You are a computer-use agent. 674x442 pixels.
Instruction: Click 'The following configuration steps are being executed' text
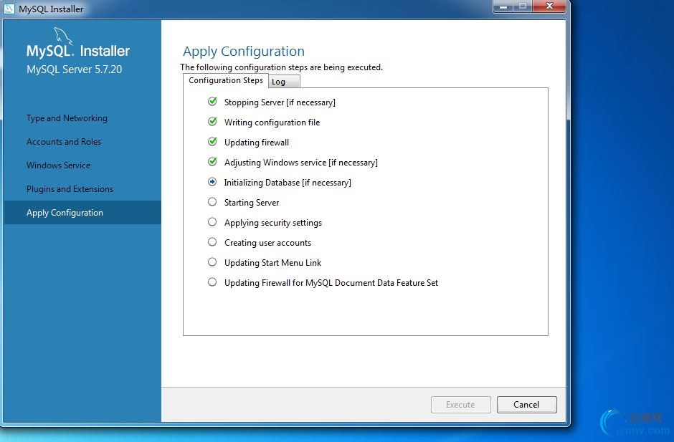tap(281, 67)
